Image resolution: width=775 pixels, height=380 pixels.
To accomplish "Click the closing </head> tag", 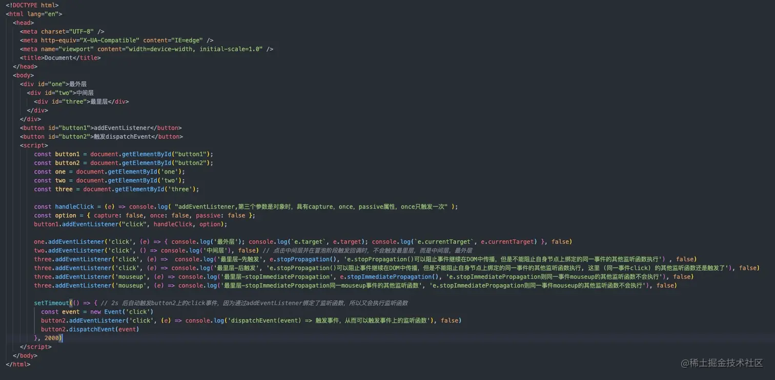I will point(25,66).
